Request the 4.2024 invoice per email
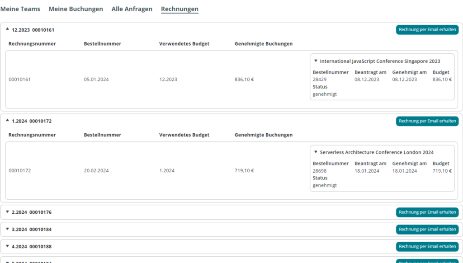Image resolution: width=463 pixels, height=263 pixels. 427,246
